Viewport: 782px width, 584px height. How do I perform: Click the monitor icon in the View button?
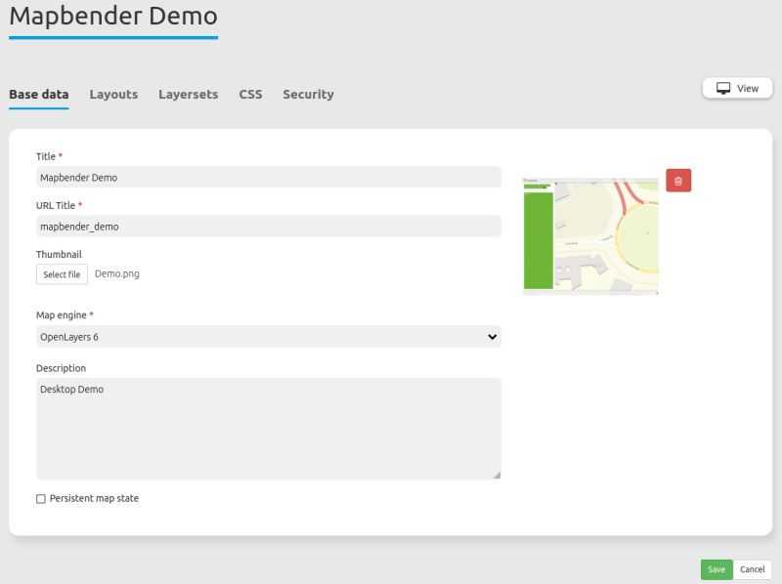[x=722, y=87]
